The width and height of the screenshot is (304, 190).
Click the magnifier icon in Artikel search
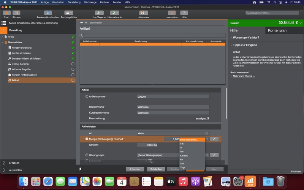81,35
